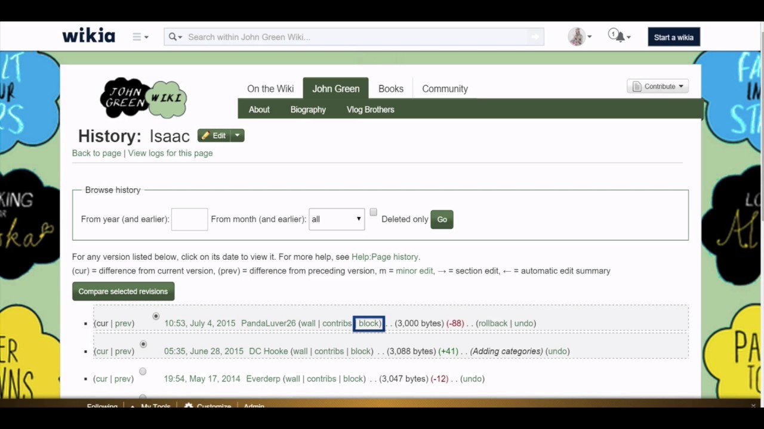Open PandaLuver26's wall link
Screen dimensions: 764x429
coord(308,324)
